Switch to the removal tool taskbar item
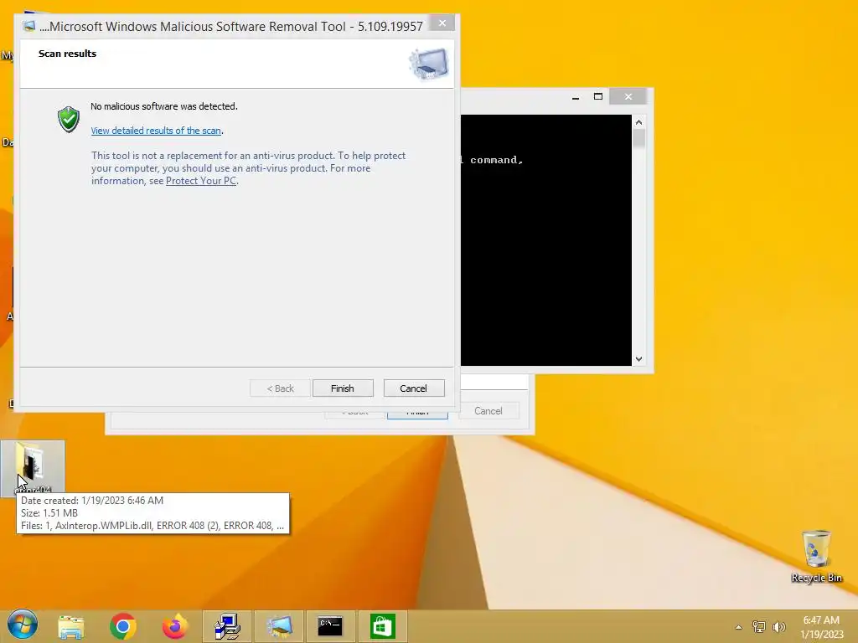Image resolution: width=858 pixels, height=643 pixels. point(278,626)
